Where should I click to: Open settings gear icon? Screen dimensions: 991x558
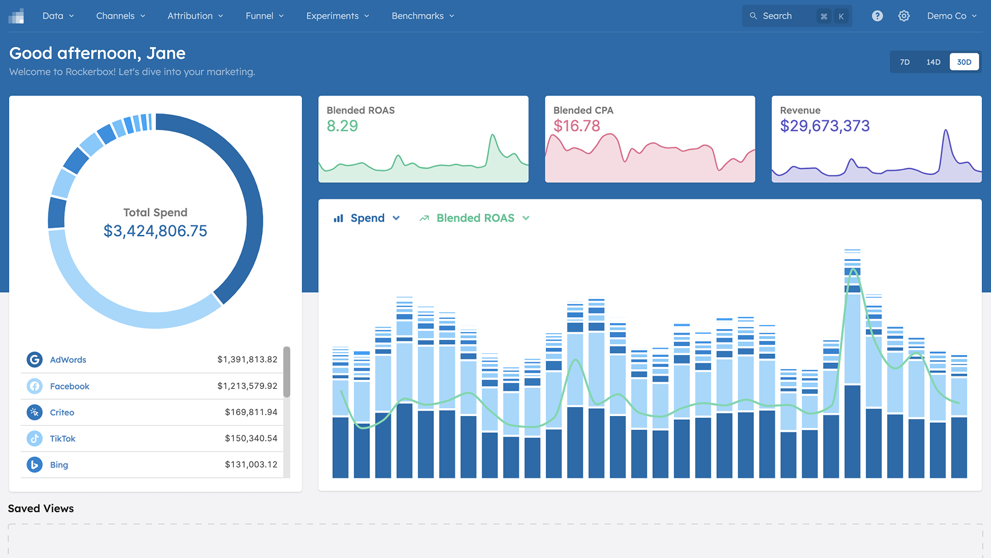904,16
